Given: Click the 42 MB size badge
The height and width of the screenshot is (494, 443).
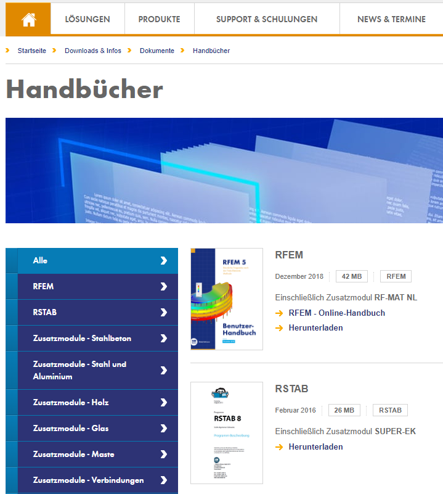Looking at the screenshot, I should [352, 276].
